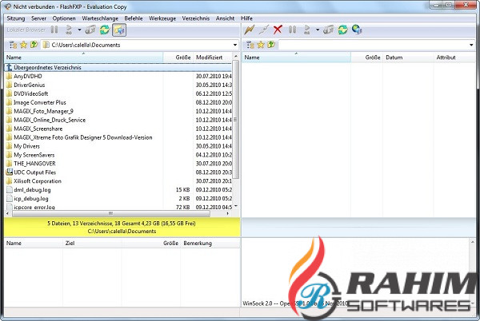Image resolution: width=480 pixels, height=321 pixels.
Task: Click the left pane connection icon beside refresh
Action: click(x=90, y=30)
